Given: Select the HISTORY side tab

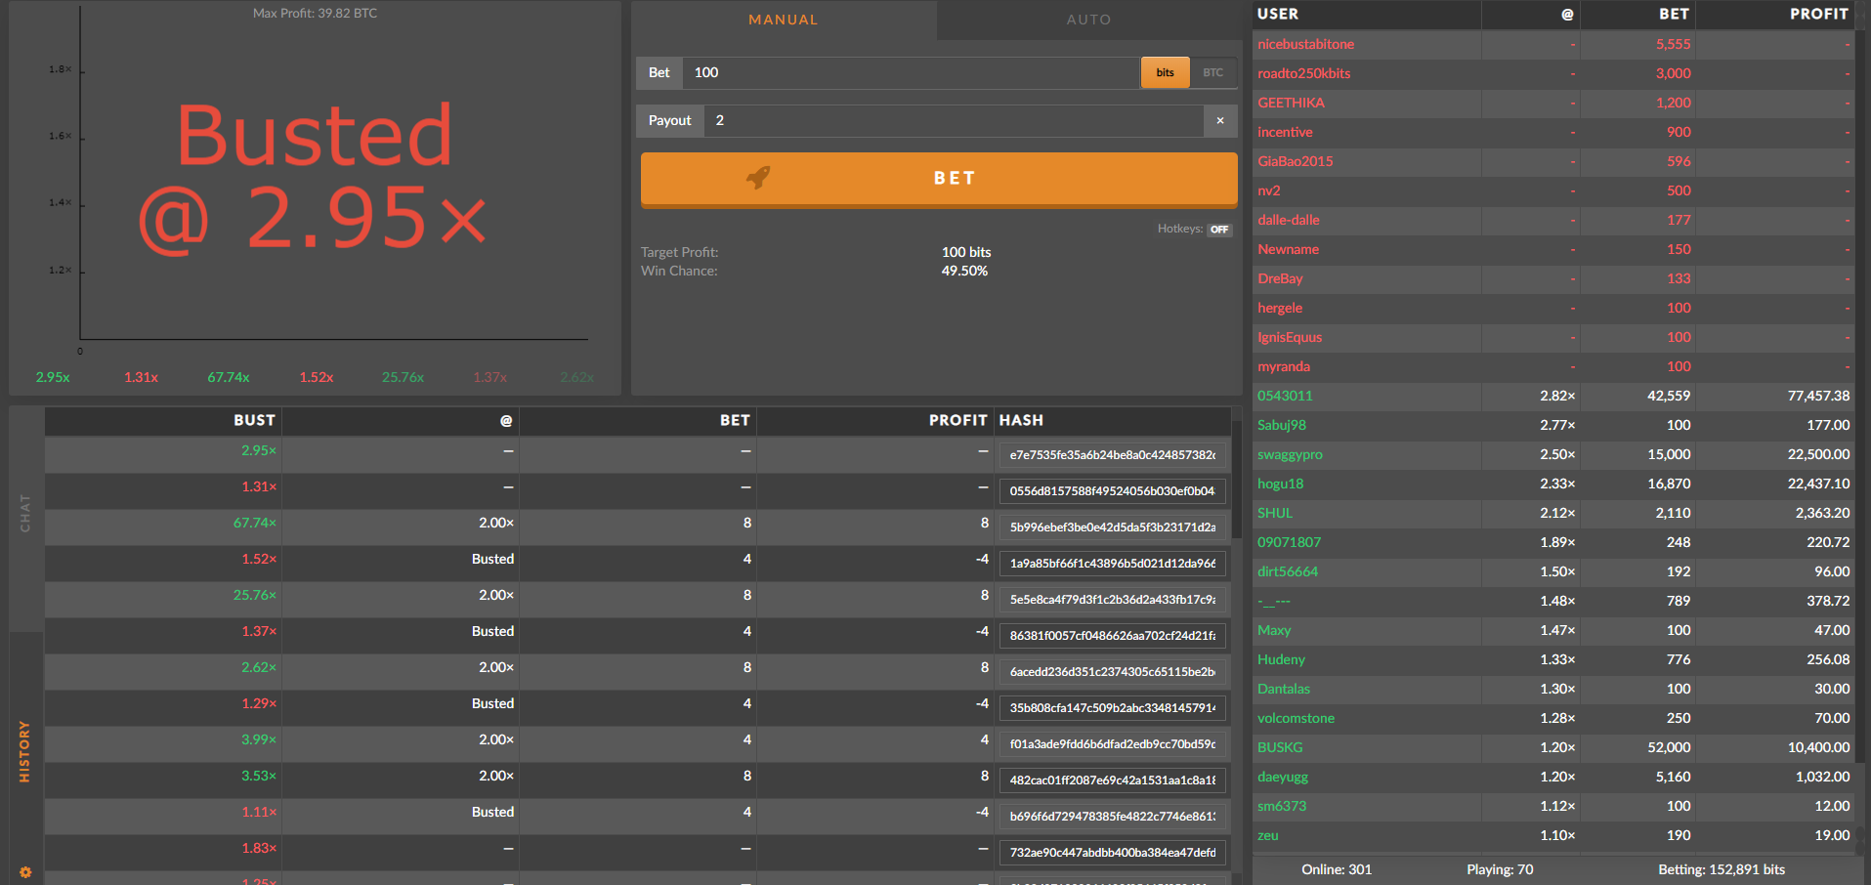Looking at the screenshot, I should pos(25,751).
